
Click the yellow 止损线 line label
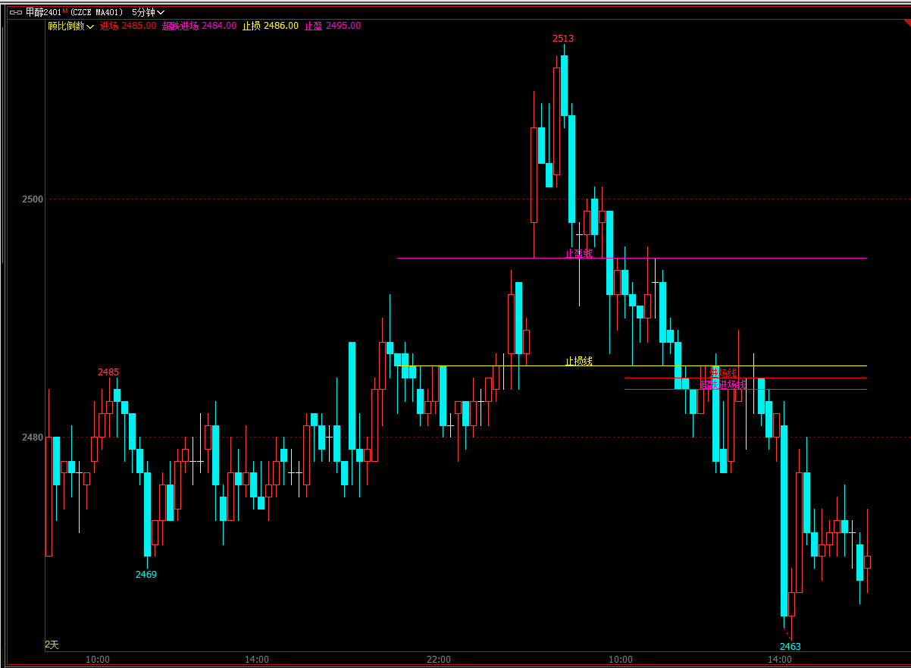578,361
